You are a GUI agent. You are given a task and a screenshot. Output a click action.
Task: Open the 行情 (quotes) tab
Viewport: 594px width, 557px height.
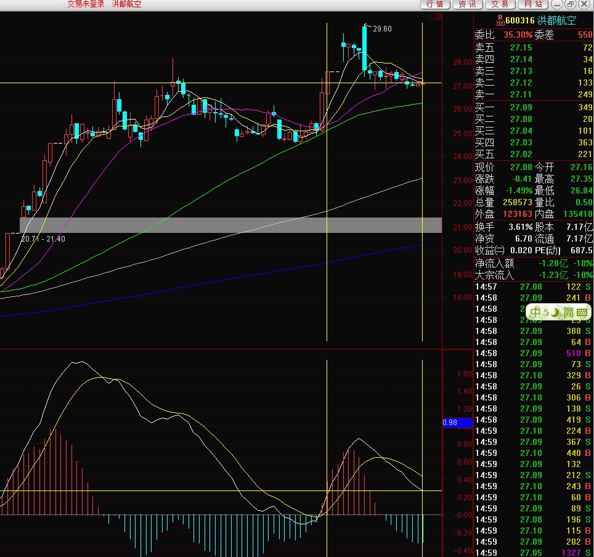click(x=435, y=4)
